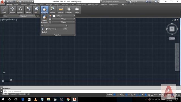Expand the Layers ribbon panel

coord(28,10)
